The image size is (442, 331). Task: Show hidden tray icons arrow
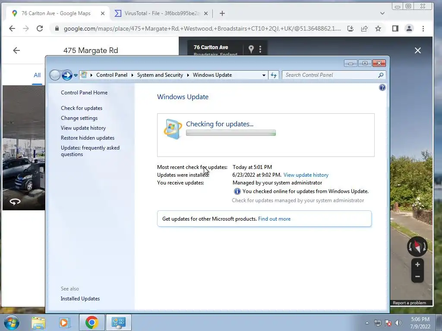pos(367,323)
